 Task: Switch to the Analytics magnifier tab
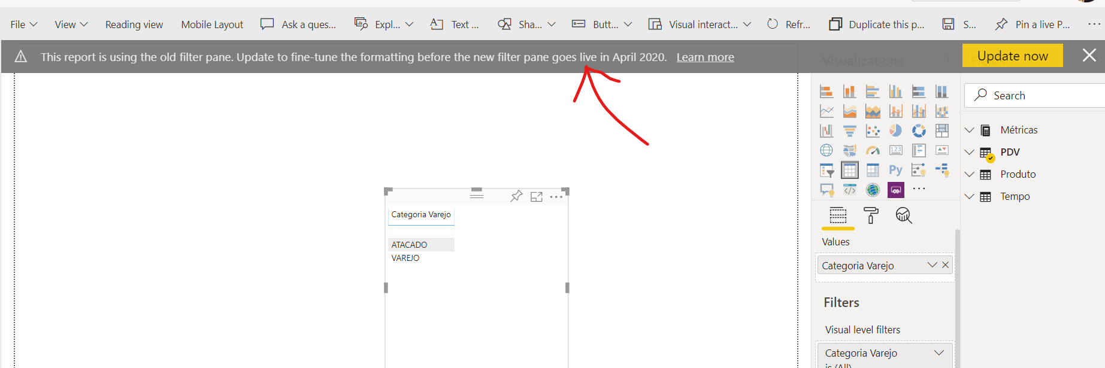point(903,215)
